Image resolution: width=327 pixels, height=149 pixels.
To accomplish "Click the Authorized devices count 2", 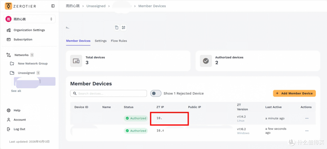I will [217, 63].
